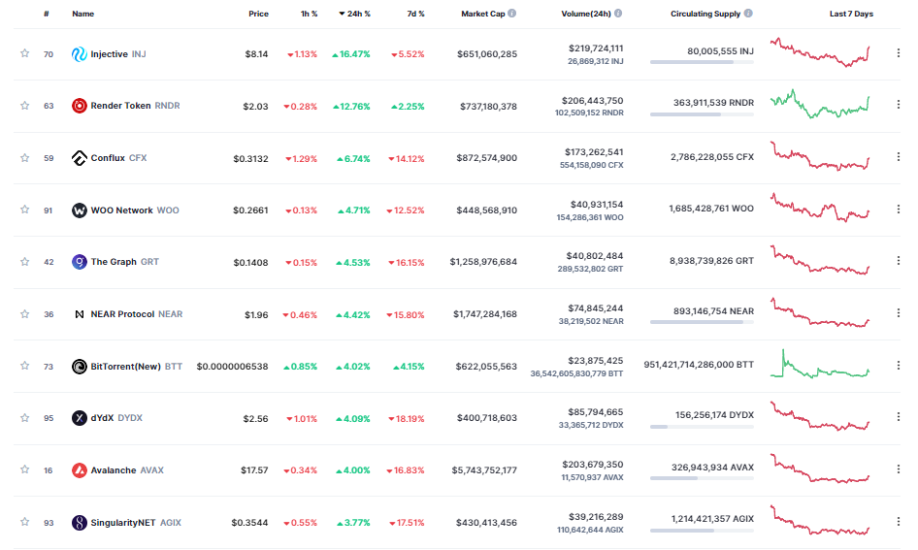Star dYdX for the watchlist
This screenshot has width=918, height=550.
pos(24,418)
